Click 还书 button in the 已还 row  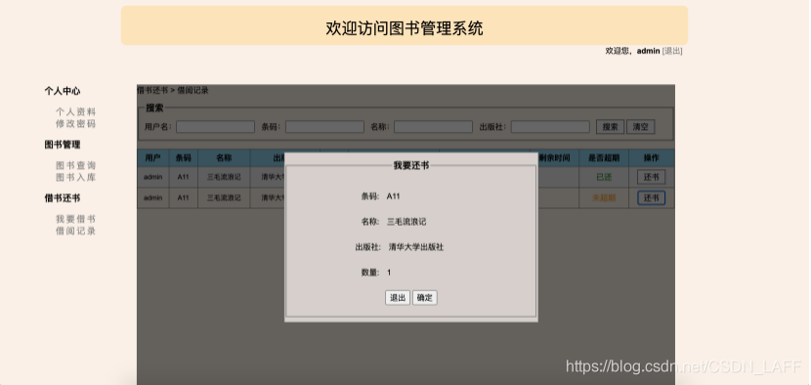[x=651, y=177]
